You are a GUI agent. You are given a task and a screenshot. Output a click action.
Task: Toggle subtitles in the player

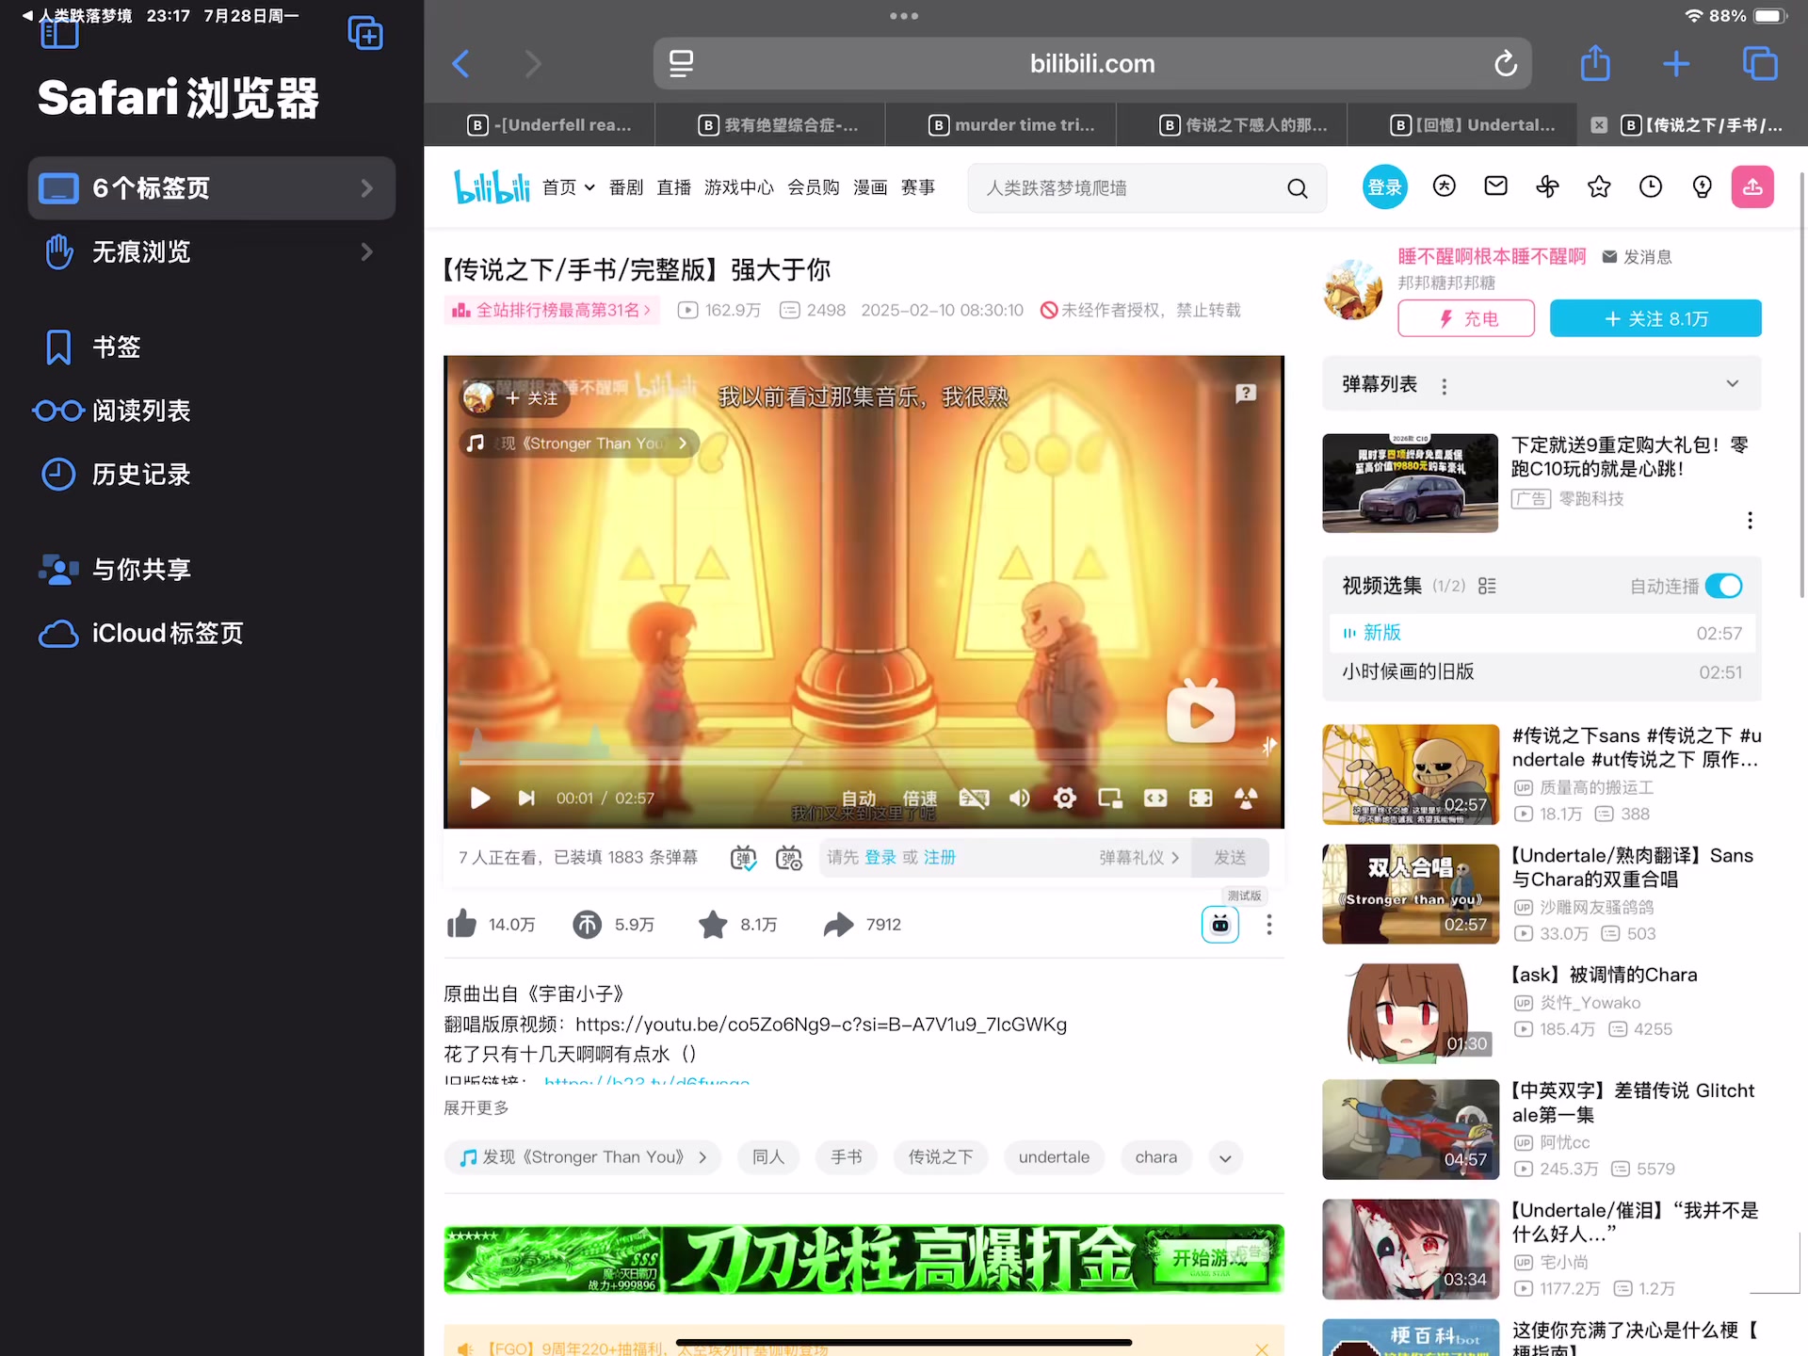[x=974, y=798]
